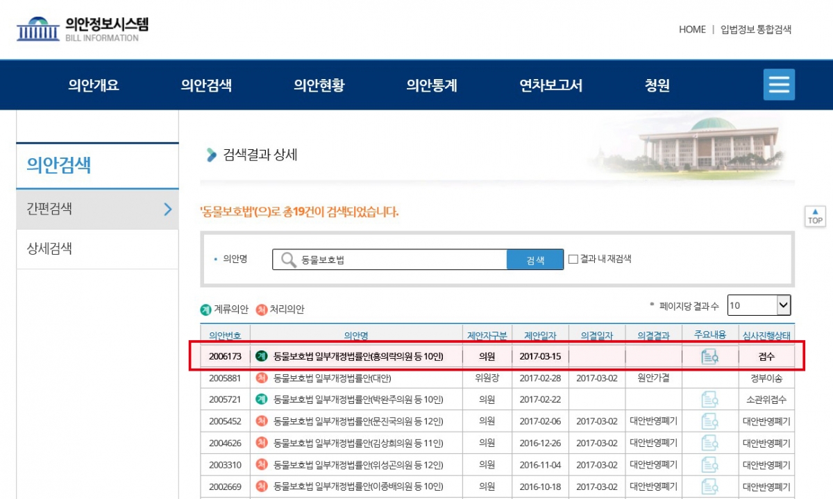Open the 청원 menu
This screenshot has height=499, width=833.
tap(657, 85)
